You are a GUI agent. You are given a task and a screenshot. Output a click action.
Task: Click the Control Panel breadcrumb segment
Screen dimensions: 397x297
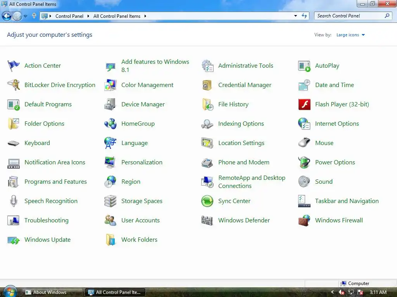pyautogui.click(x=69, y=16)
